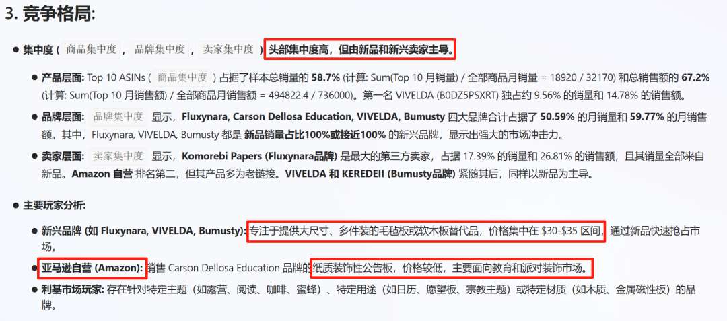
Task: Click bold label '新兴品牌 (如 Fluxynara, VIVELDA, Bumusty):'
Action: 144,230
